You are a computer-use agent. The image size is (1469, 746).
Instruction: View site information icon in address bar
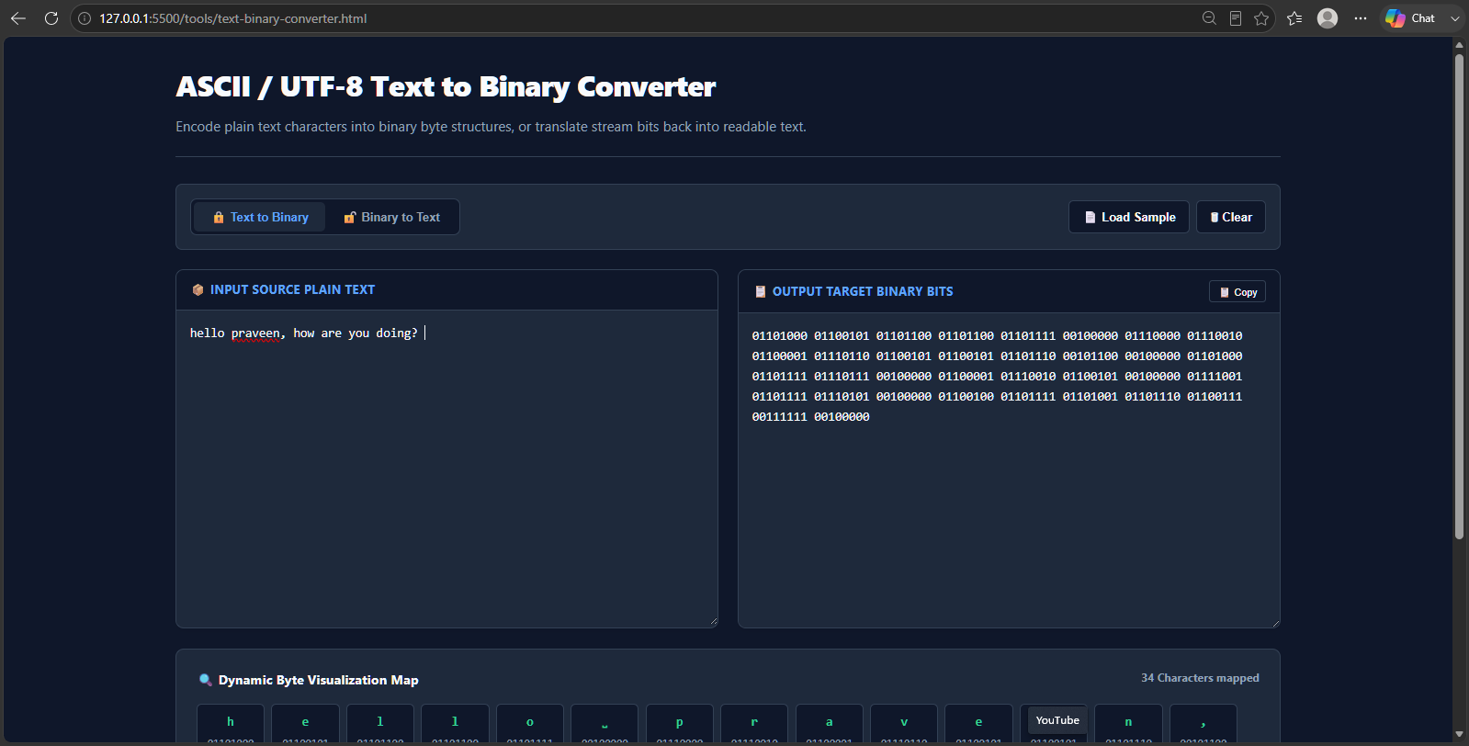(85, 18)
